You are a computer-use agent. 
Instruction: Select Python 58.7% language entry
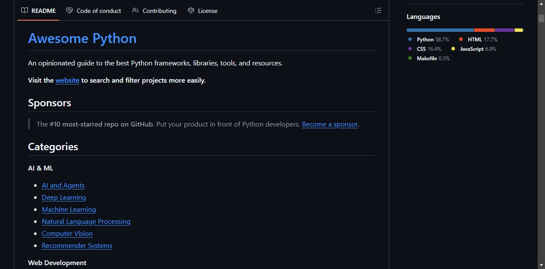tap(429, 40)
